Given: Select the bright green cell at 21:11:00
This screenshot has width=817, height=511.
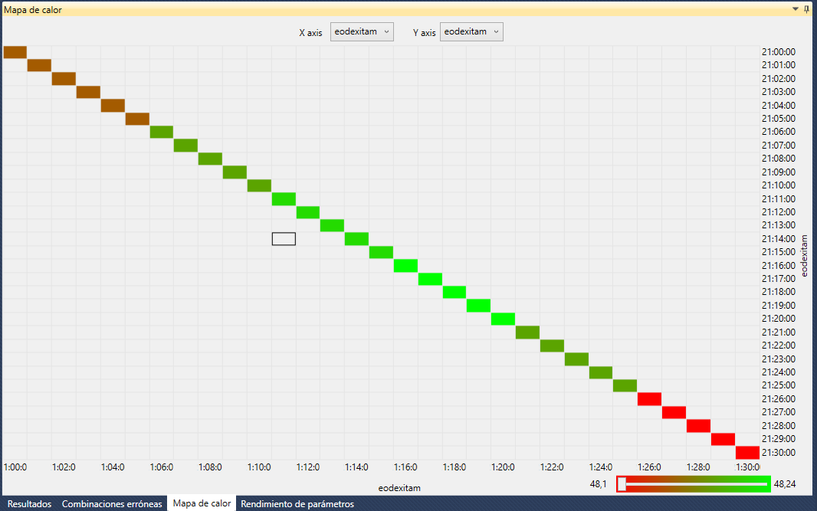Looking at the screenshot, I should click(284, 199).
